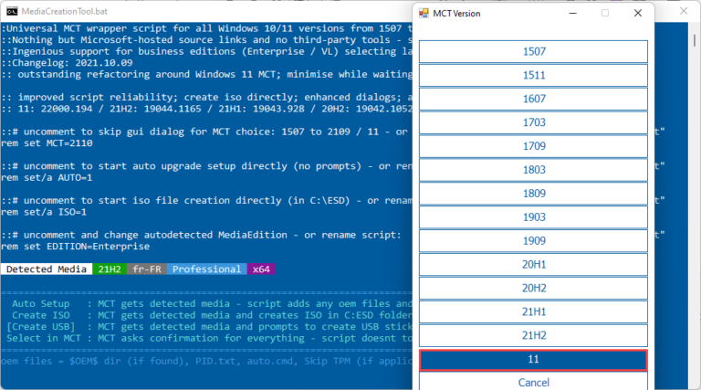Pick Windows version 1607

(534, 99)
